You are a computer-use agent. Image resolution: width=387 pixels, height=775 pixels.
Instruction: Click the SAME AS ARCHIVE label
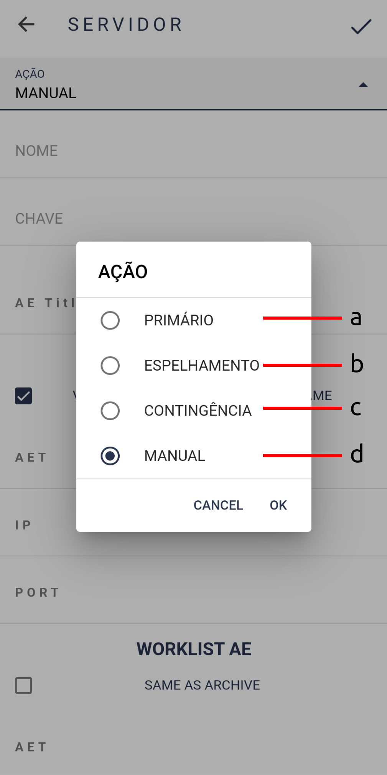pyautogui.click(x=202, y=685)
